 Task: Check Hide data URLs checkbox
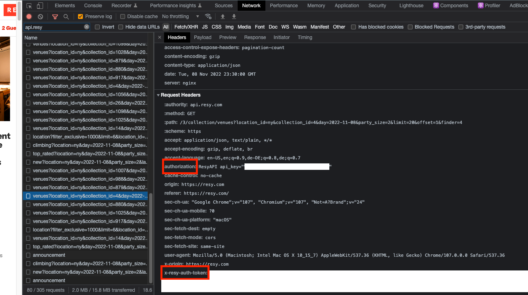[121, 27]
